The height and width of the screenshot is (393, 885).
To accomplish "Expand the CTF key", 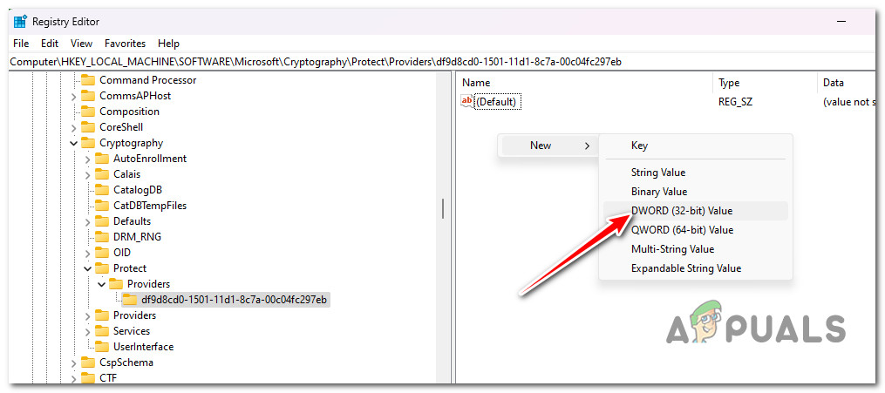I will 73,378.
